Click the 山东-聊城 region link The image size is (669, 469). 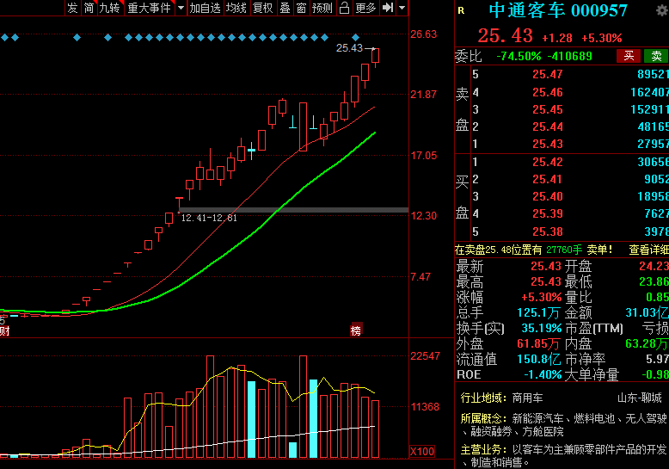[640, 398]
